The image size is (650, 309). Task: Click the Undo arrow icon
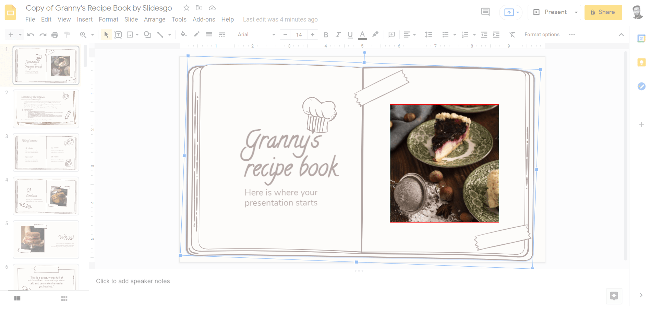31,35
